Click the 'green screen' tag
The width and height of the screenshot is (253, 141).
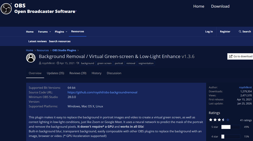click(104, 63)
